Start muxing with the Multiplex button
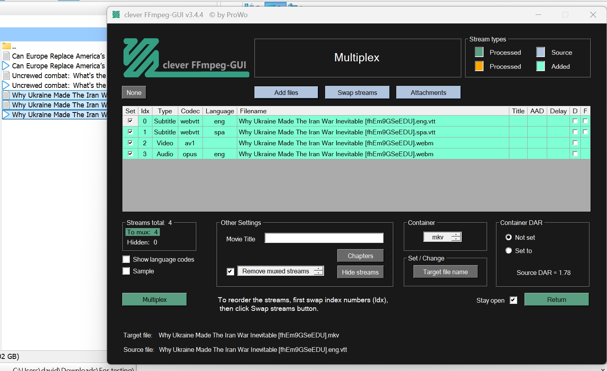 (154, 300)
